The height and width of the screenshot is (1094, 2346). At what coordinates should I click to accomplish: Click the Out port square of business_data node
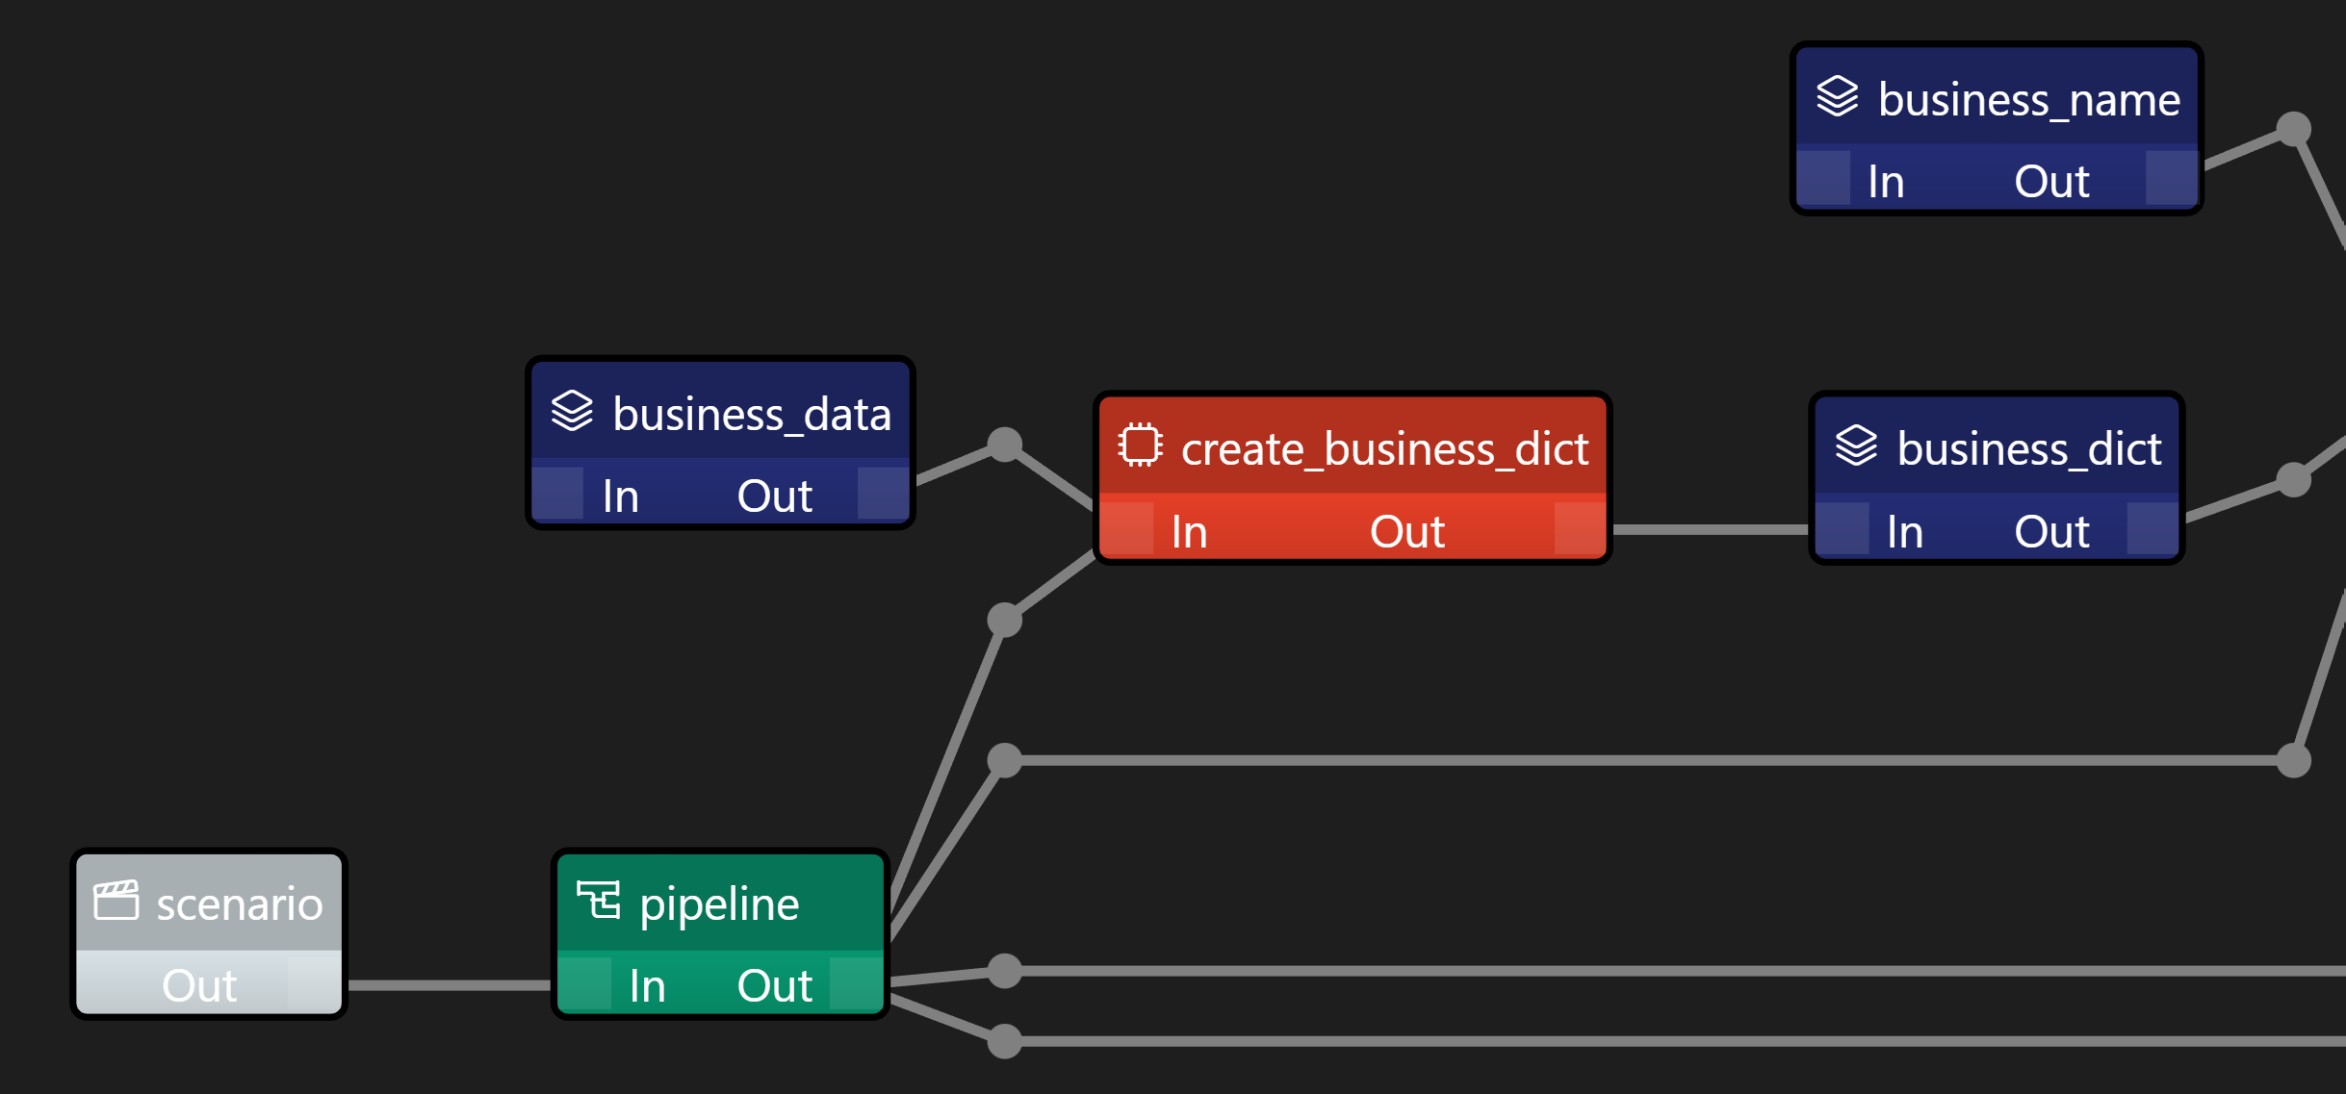point(883,493)
